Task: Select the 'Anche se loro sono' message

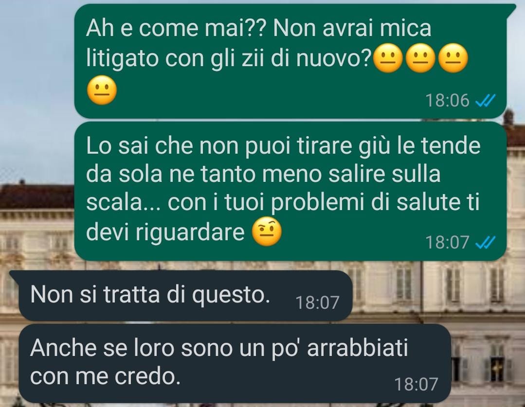Action: tap(235, 363)
